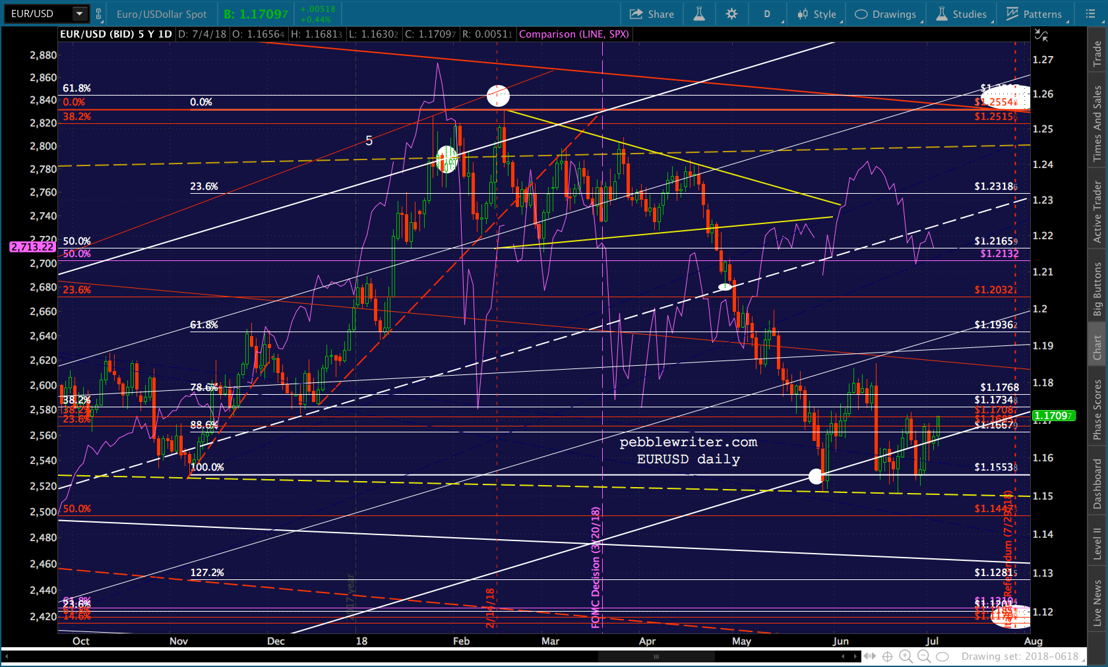1108x667 pixels.
Task: Click the Euro/USDollar Spot description
Action: [162, 14]
